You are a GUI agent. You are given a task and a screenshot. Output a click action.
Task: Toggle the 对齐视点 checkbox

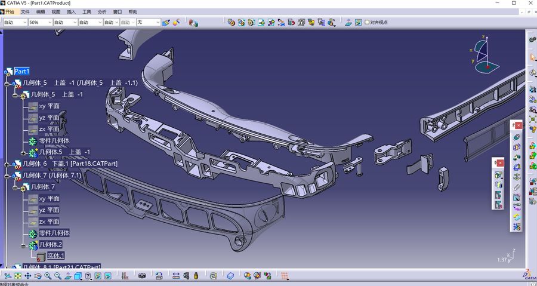coord(367,22)
